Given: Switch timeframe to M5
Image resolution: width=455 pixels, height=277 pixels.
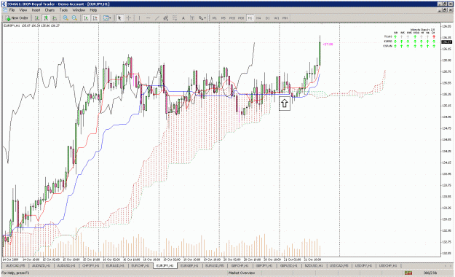Looking at the screenshot, I should (223, 18).
